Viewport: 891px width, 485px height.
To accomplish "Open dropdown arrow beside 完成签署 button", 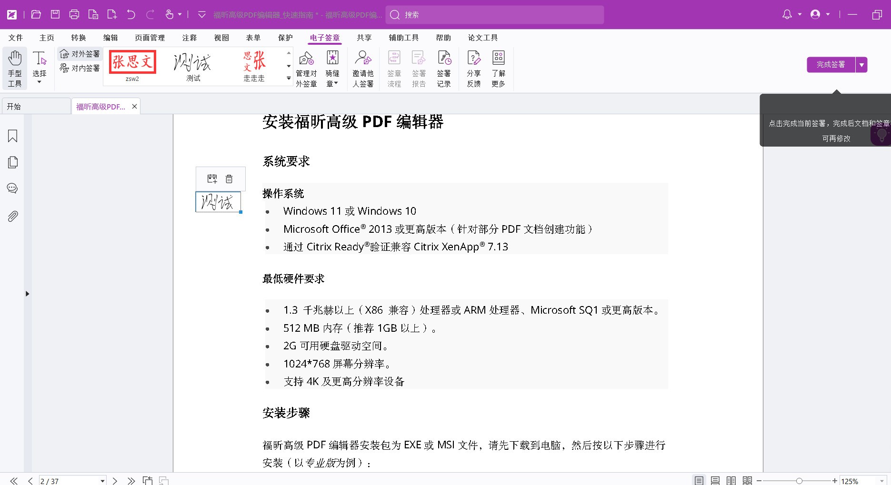I will click(861, 65).
